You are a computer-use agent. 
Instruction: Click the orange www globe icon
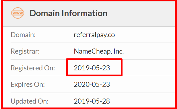tap(18, 13)
